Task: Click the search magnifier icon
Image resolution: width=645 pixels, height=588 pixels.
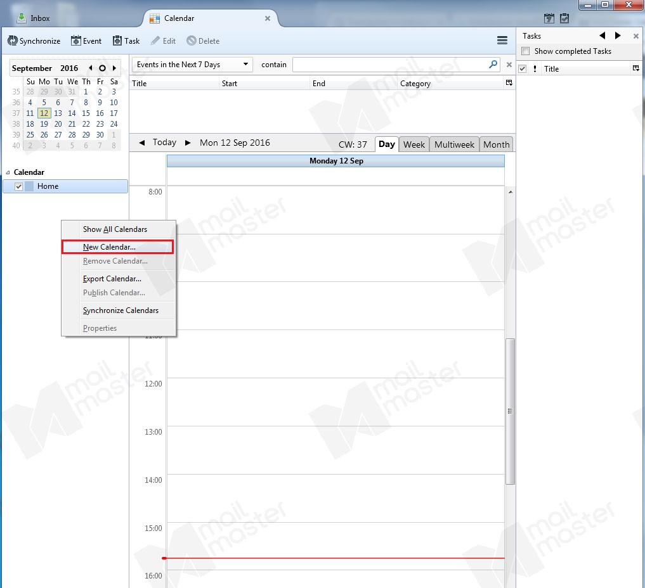Action: [493, 64]
